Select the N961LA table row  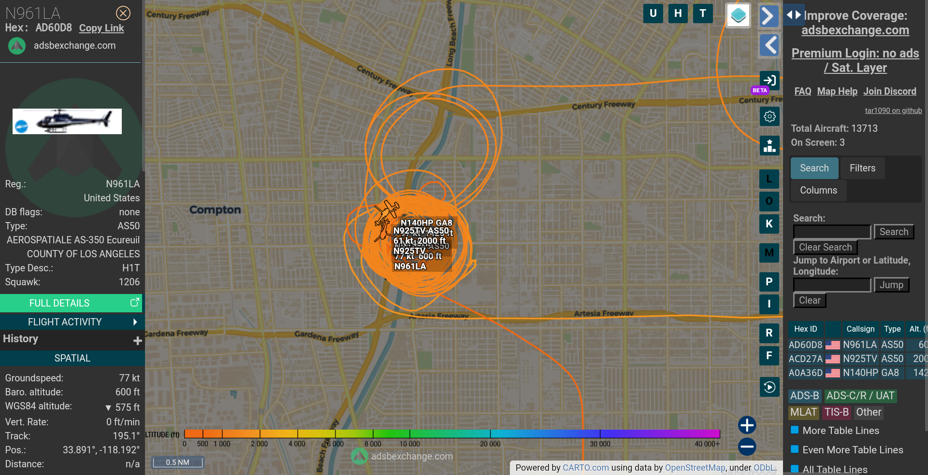point(858,345)
